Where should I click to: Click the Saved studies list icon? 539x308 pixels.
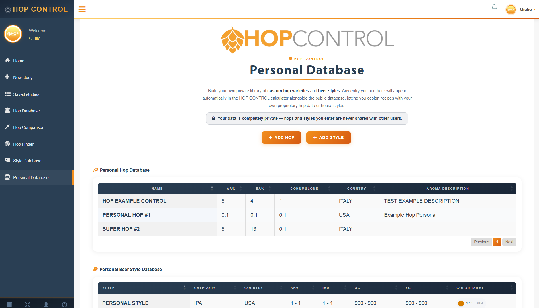click(8, 94)
